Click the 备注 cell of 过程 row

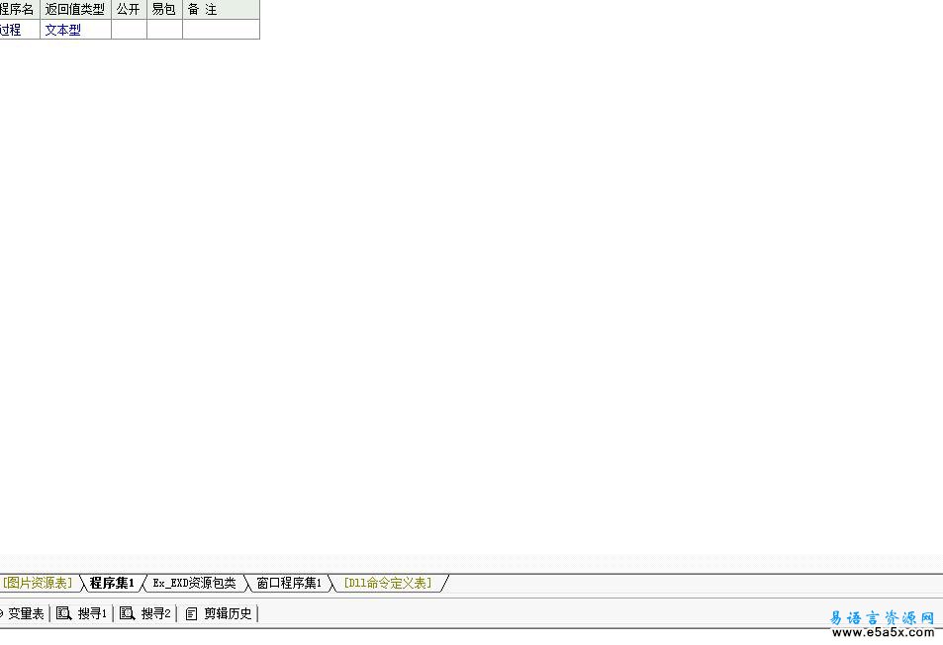(x=222, y=30)
